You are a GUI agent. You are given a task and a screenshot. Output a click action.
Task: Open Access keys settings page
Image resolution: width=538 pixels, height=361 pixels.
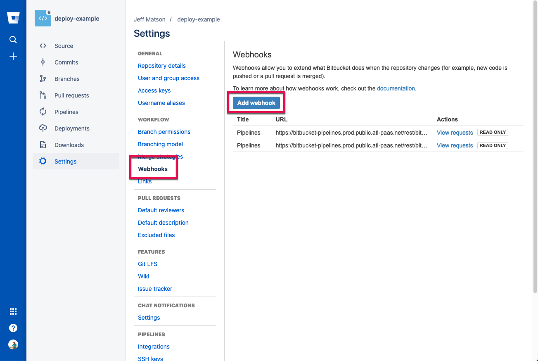click(154, 90)
